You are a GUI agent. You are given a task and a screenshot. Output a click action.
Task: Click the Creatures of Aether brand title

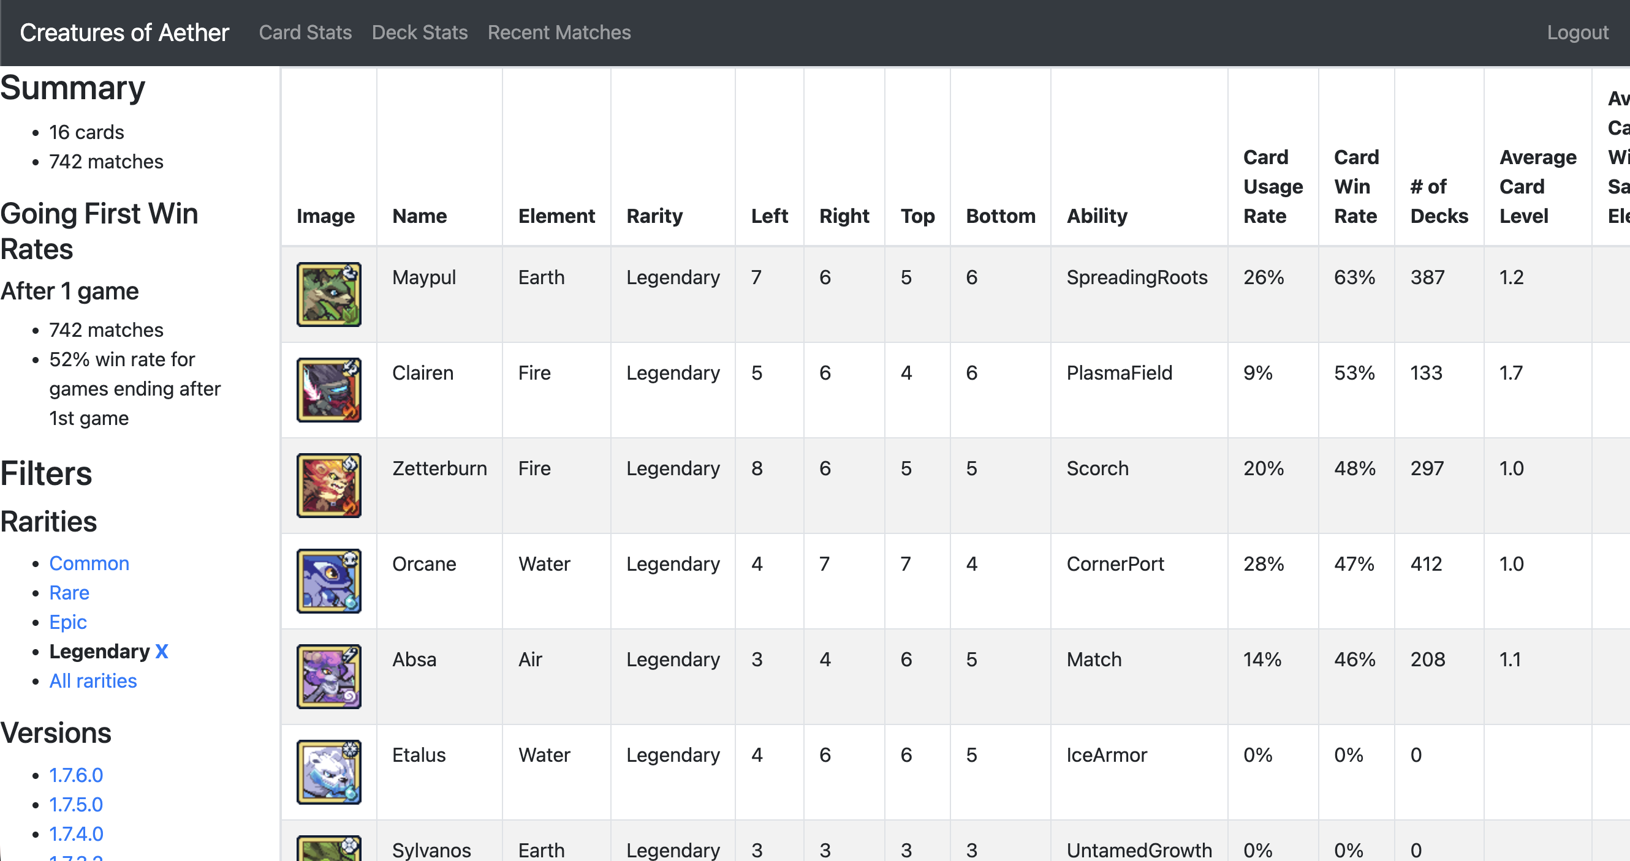[124, 32]
